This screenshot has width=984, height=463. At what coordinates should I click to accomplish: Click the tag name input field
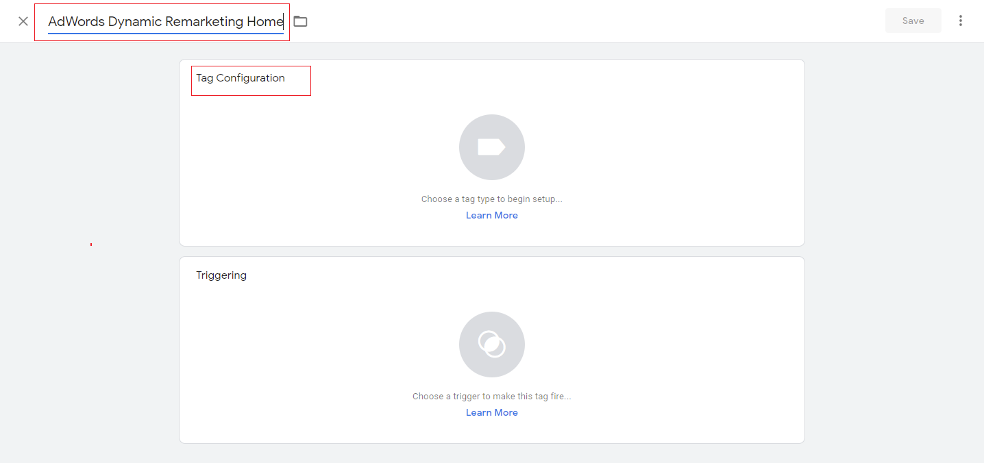pos(165,22)
